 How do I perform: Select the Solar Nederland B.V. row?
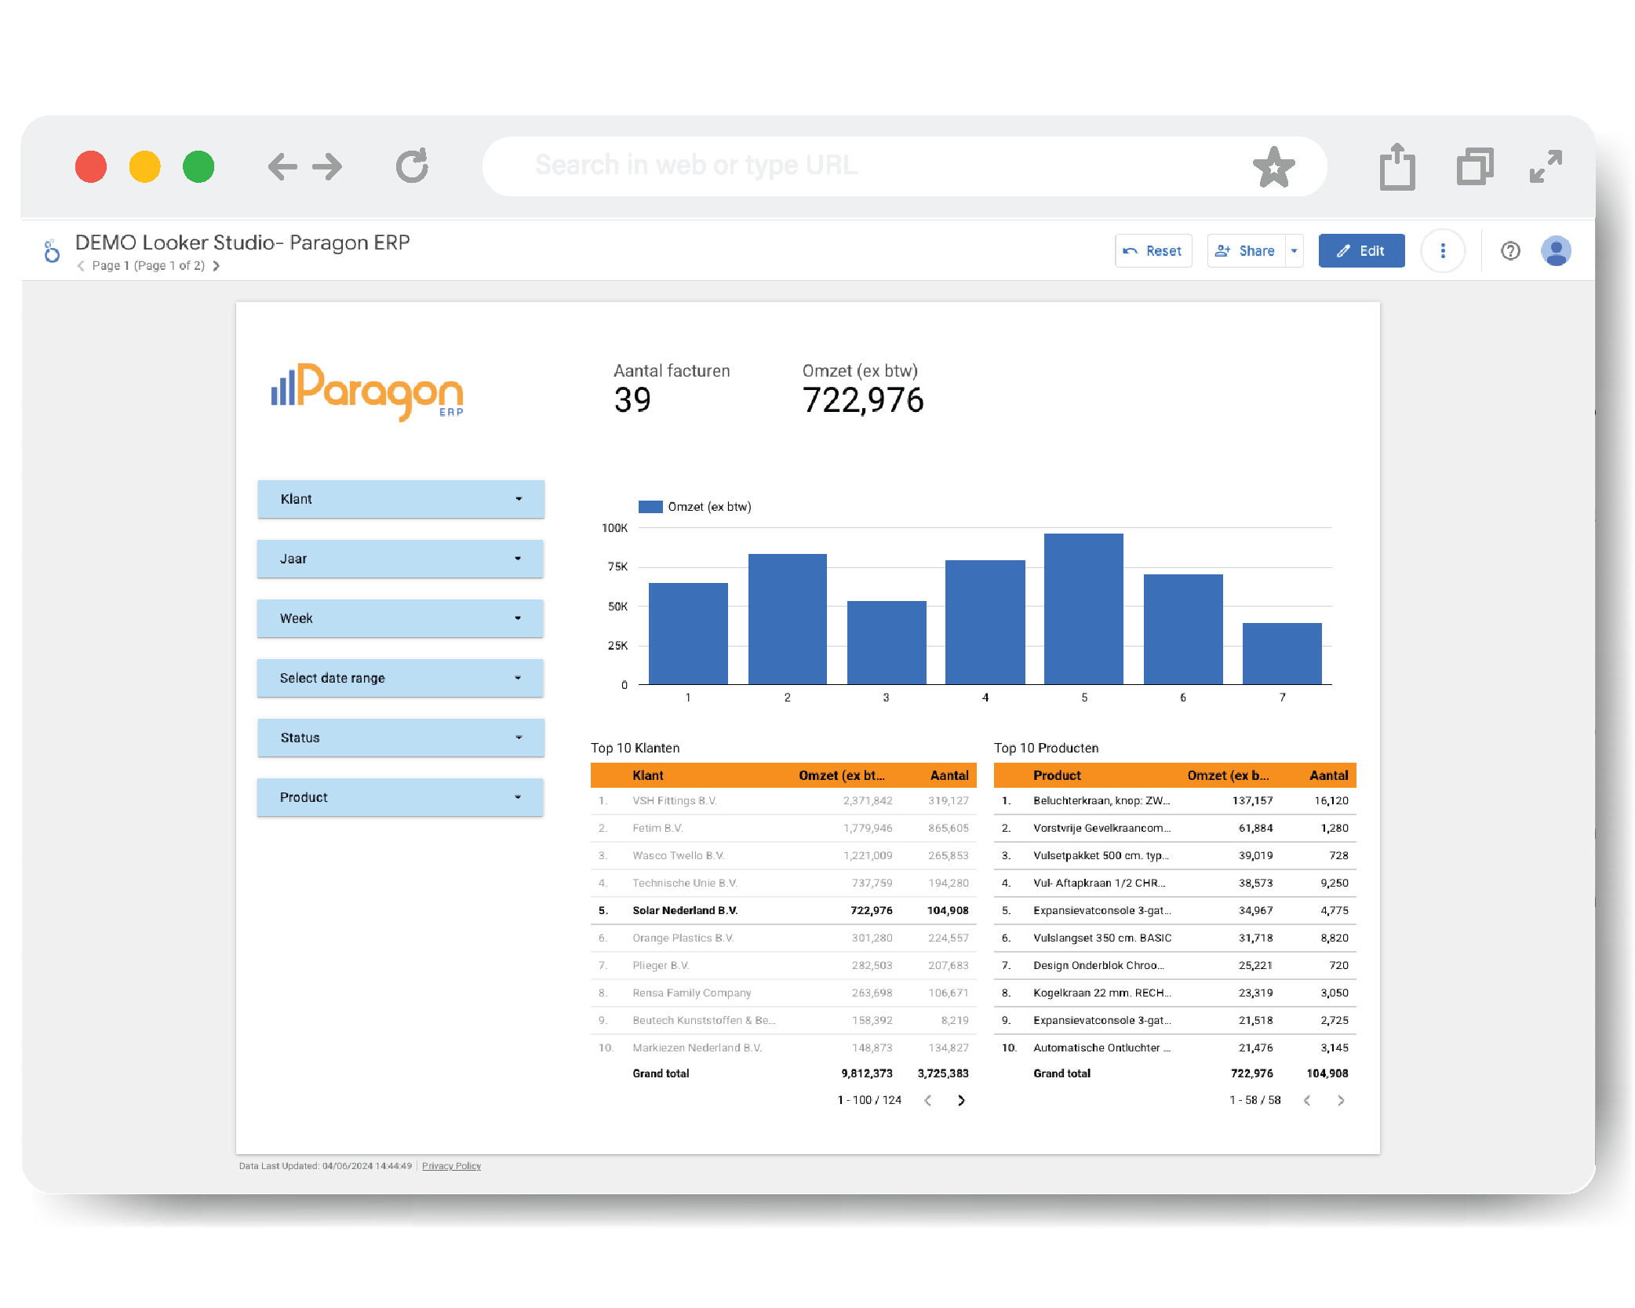tap(783, 910)
